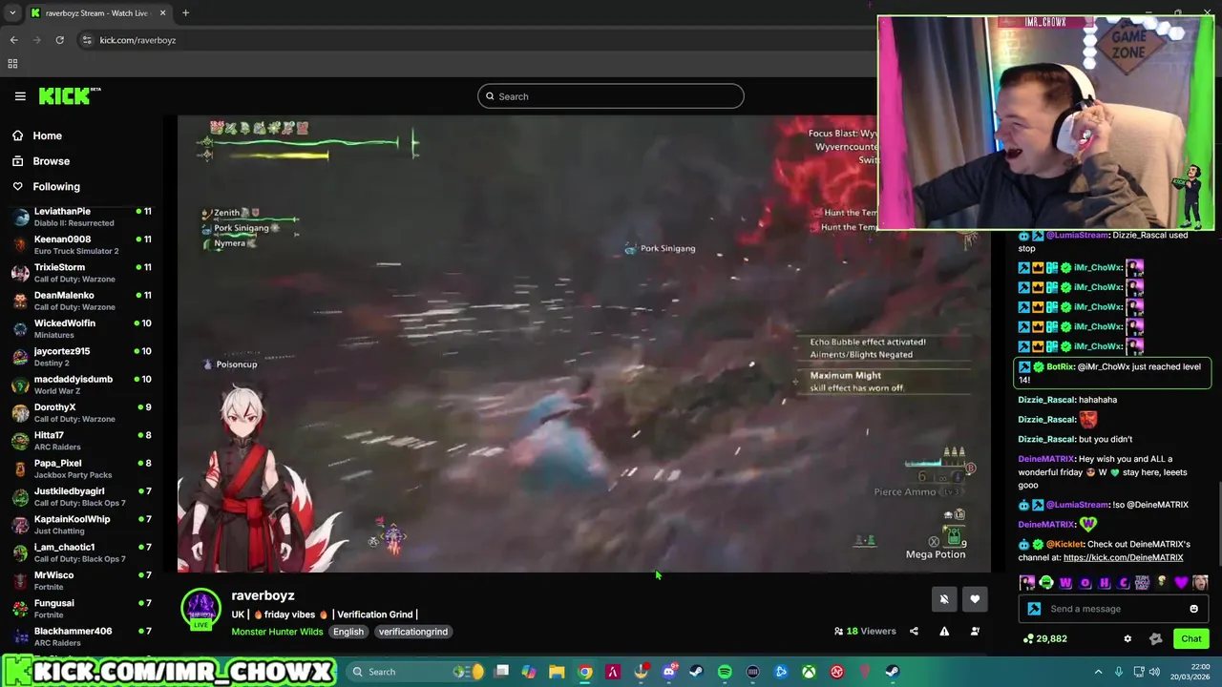
Task: Open File Explorer from the taskbar
Action: 557,672
